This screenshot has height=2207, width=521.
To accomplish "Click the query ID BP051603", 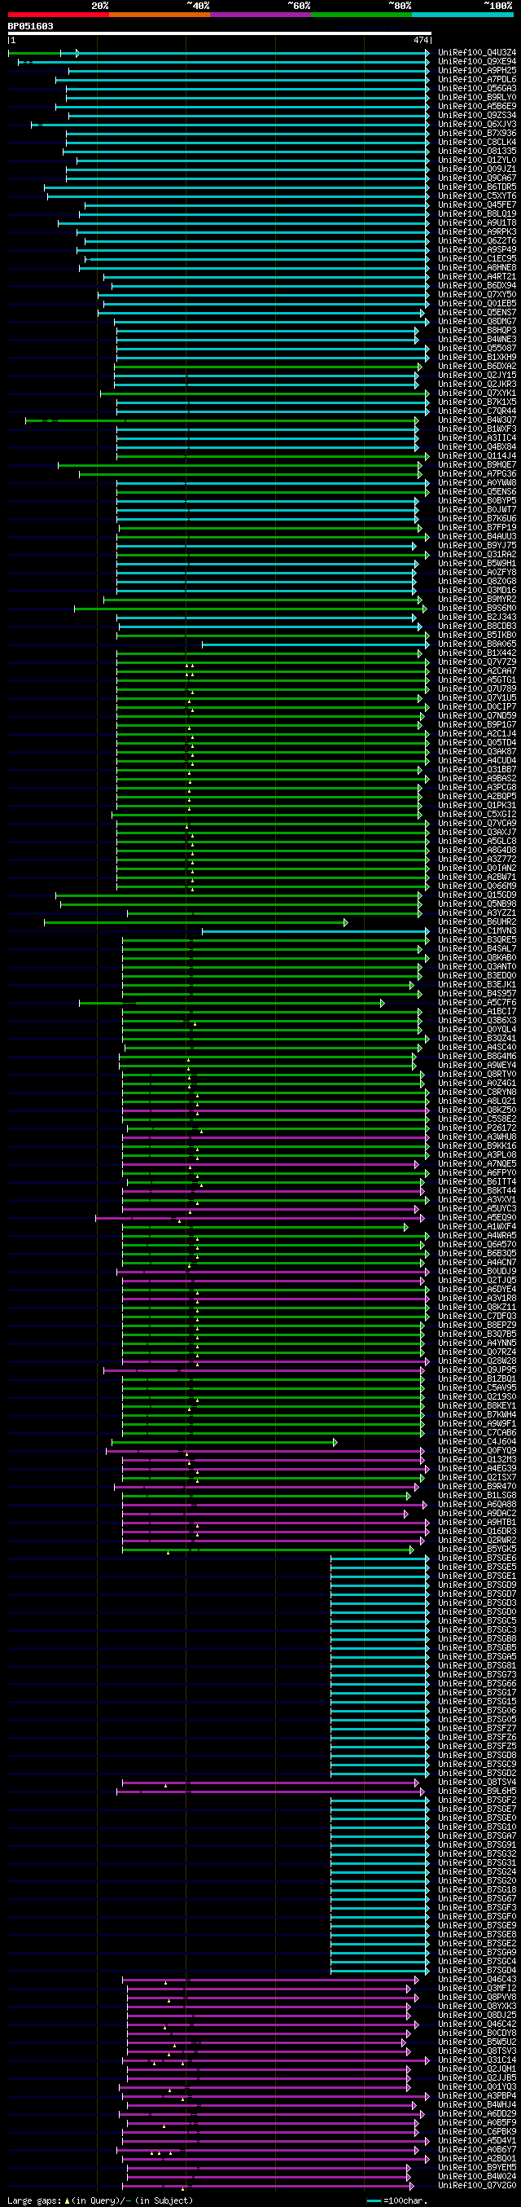I will coord(31,26).
